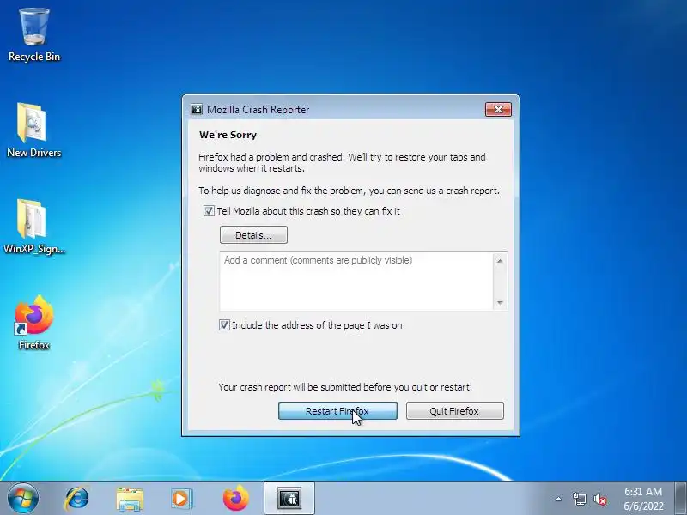
Task: Click the comment box scroll down arrow
Action: [500, 303]
